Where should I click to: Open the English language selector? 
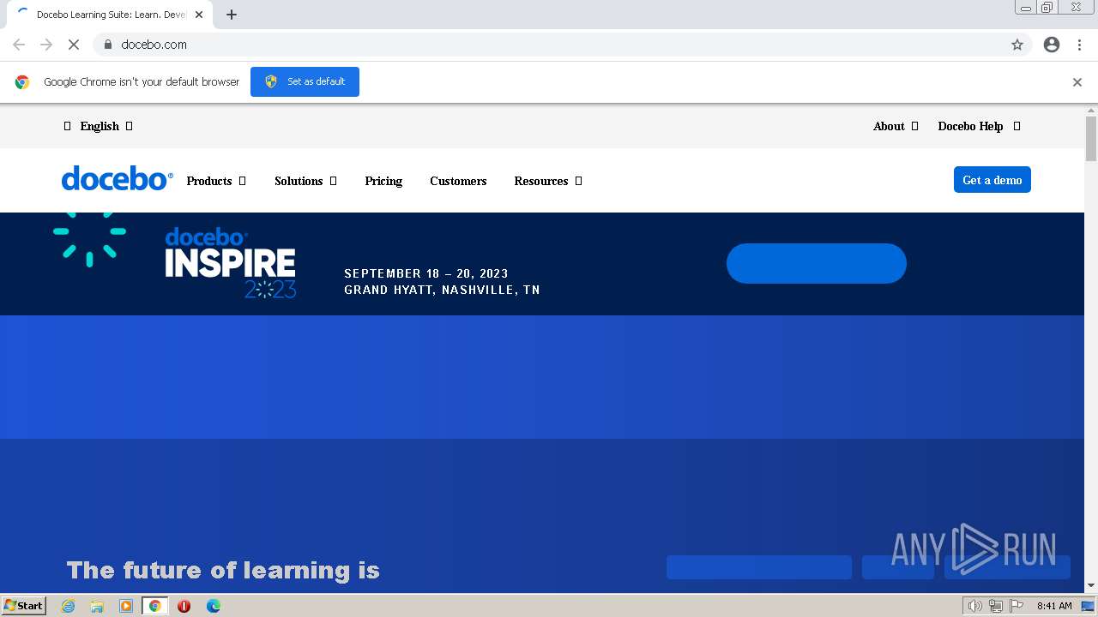[x=99, y=126]
